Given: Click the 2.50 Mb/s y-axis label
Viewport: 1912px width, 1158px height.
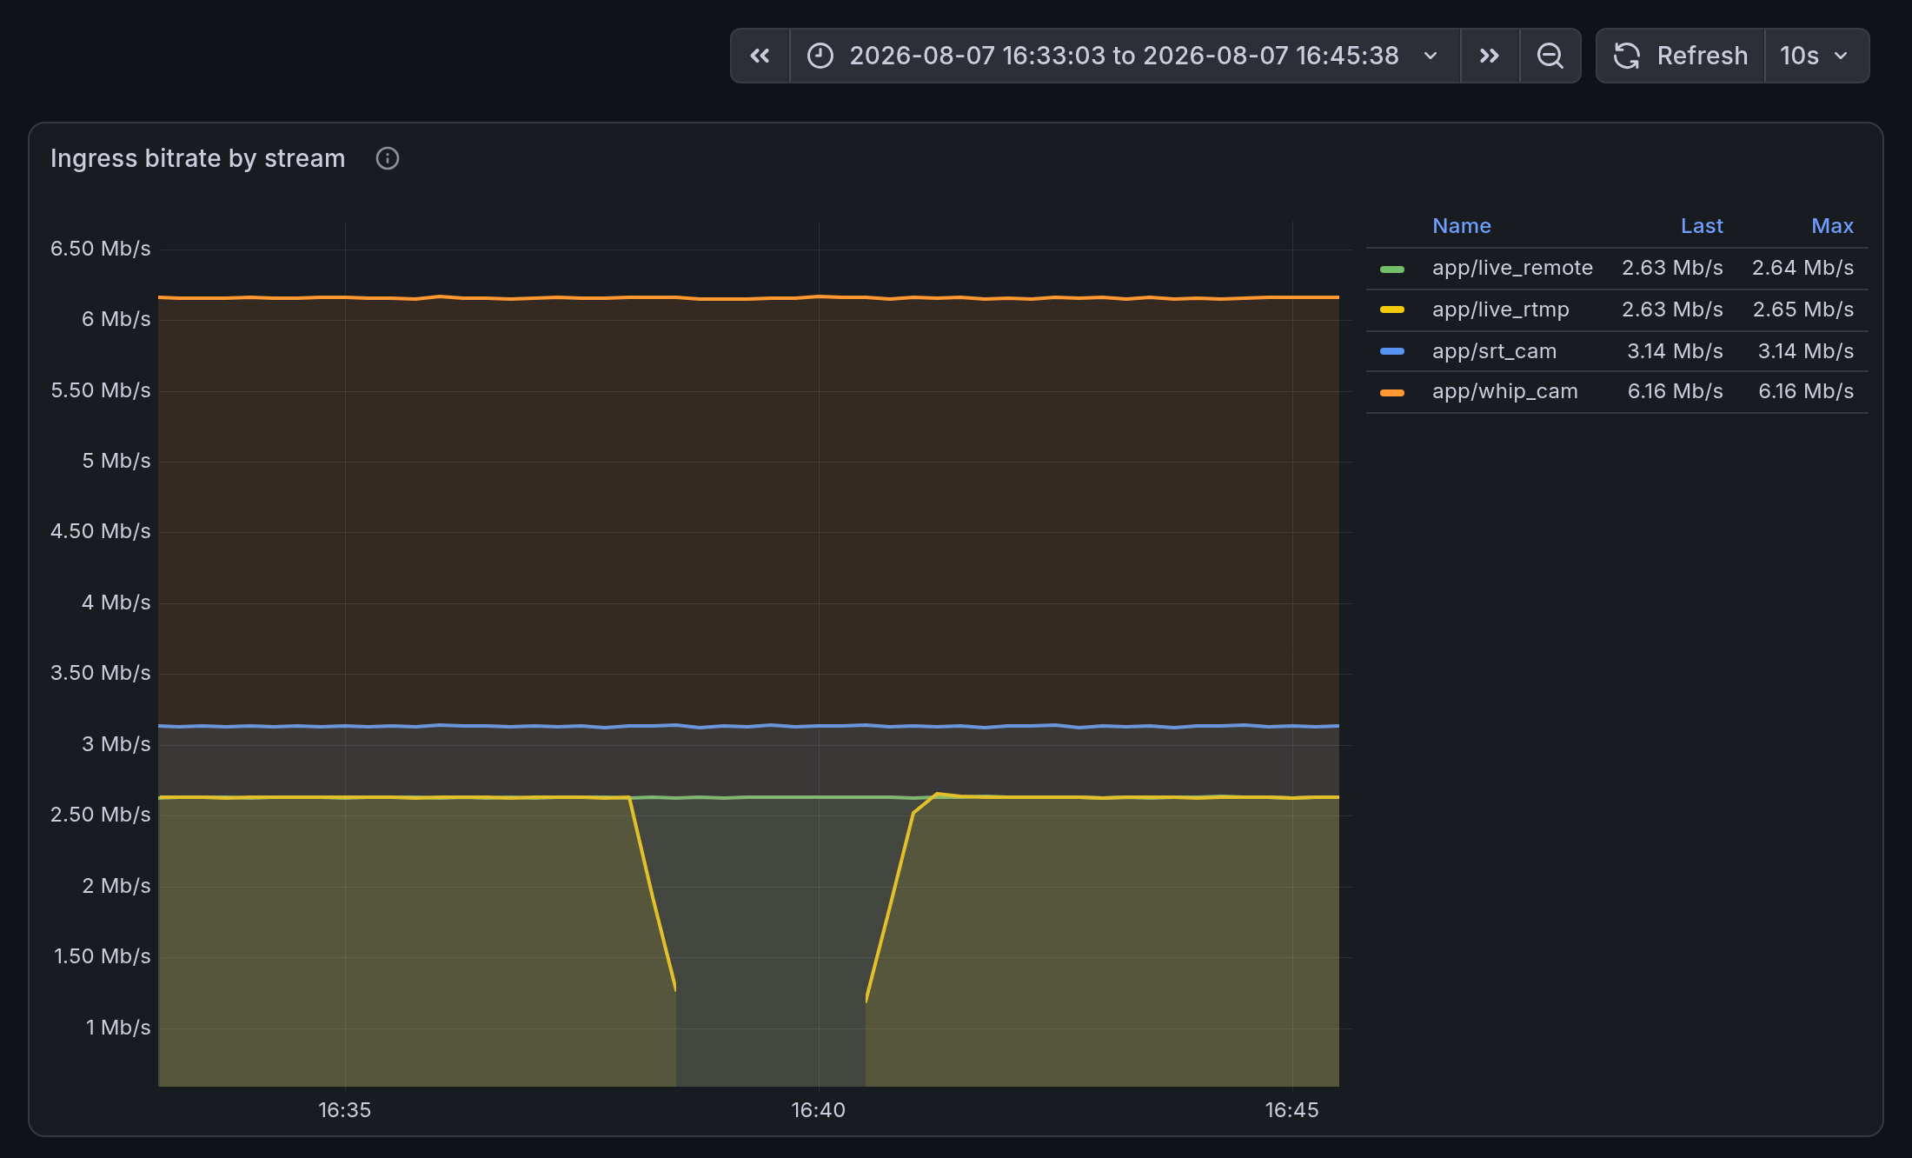Looking at the screenshot, I should [101, 815].
